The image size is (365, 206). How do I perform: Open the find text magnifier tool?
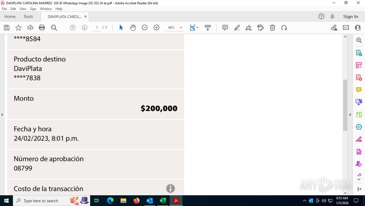click(x=54, y=28)
